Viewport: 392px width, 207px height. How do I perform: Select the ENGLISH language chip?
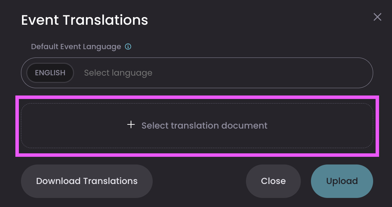click(x=50, y=73)
